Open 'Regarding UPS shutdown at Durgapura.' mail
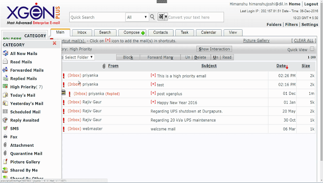Viewport: 323px width, 183px height. (x=187, y=111)
